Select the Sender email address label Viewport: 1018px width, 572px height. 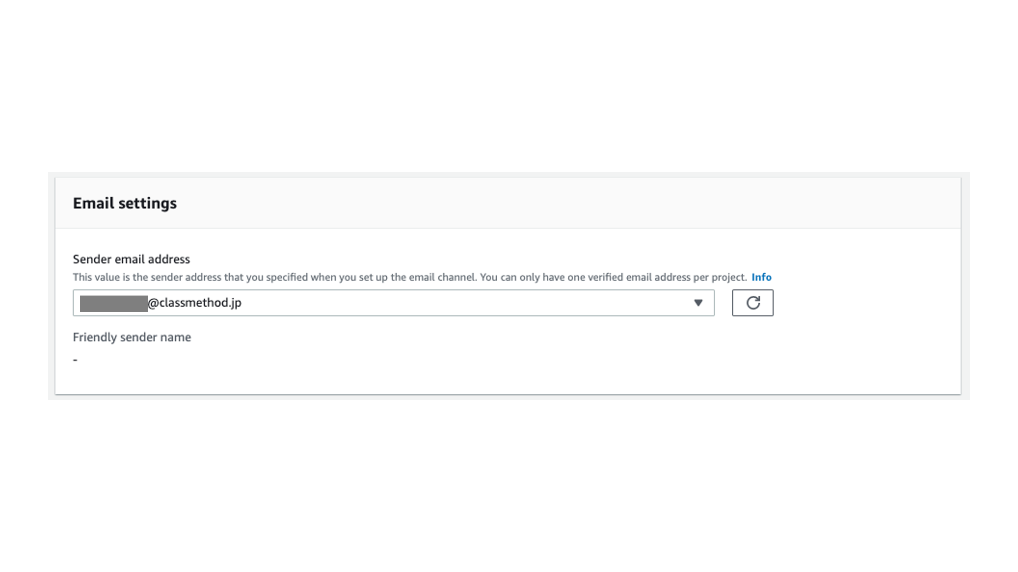point(131,259)
